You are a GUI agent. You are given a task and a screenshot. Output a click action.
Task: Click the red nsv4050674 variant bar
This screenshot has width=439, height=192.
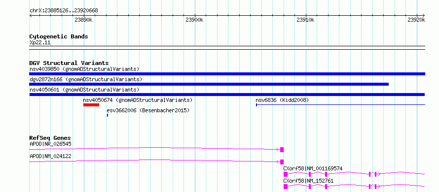(x=91, y=105)
